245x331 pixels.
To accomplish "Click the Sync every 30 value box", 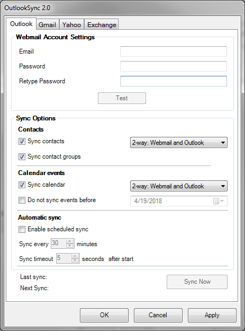I will point(59,243).
